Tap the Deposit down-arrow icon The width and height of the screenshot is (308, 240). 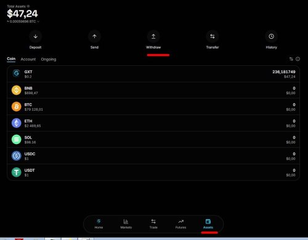(x=35, y=36)
